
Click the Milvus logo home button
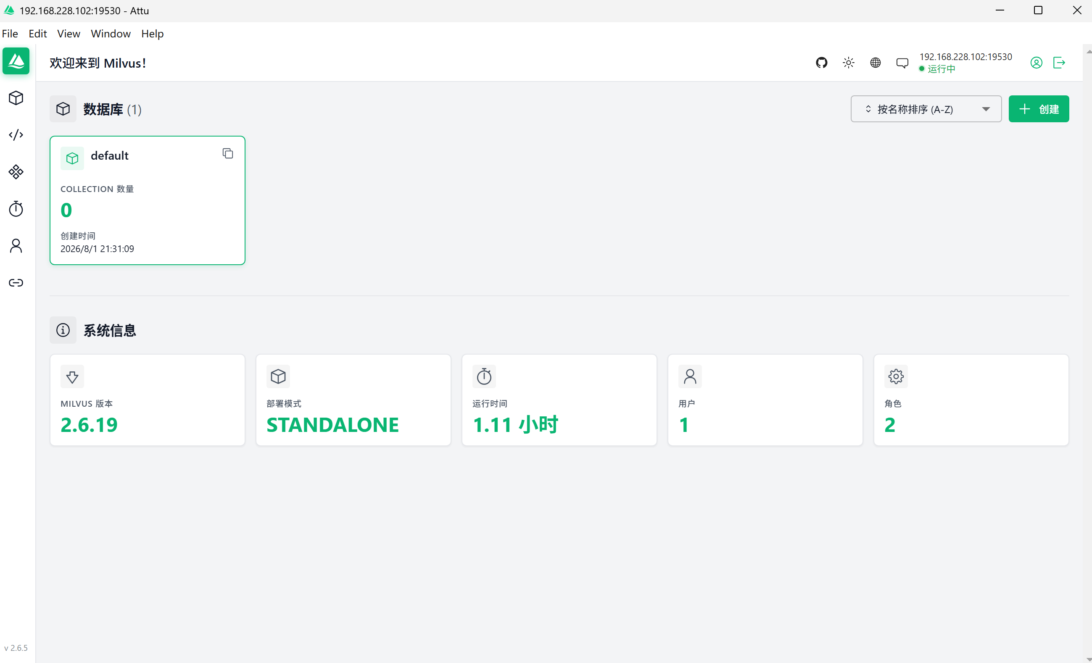point(16,61)
